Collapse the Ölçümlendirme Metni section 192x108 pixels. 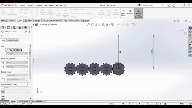(28, 85)
